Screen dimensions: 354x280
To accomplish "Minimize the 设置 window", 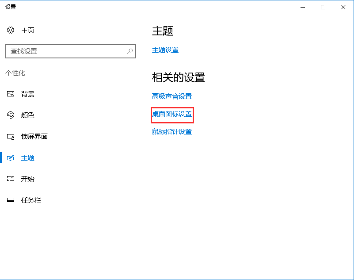I will pos(303,7).
